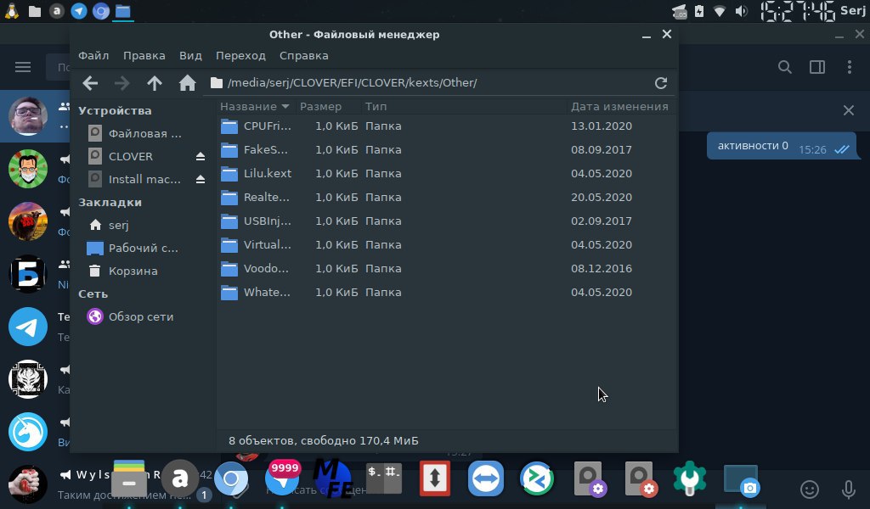Open Корзина in sidebar
870x509 pixels.
click(123, 271)
